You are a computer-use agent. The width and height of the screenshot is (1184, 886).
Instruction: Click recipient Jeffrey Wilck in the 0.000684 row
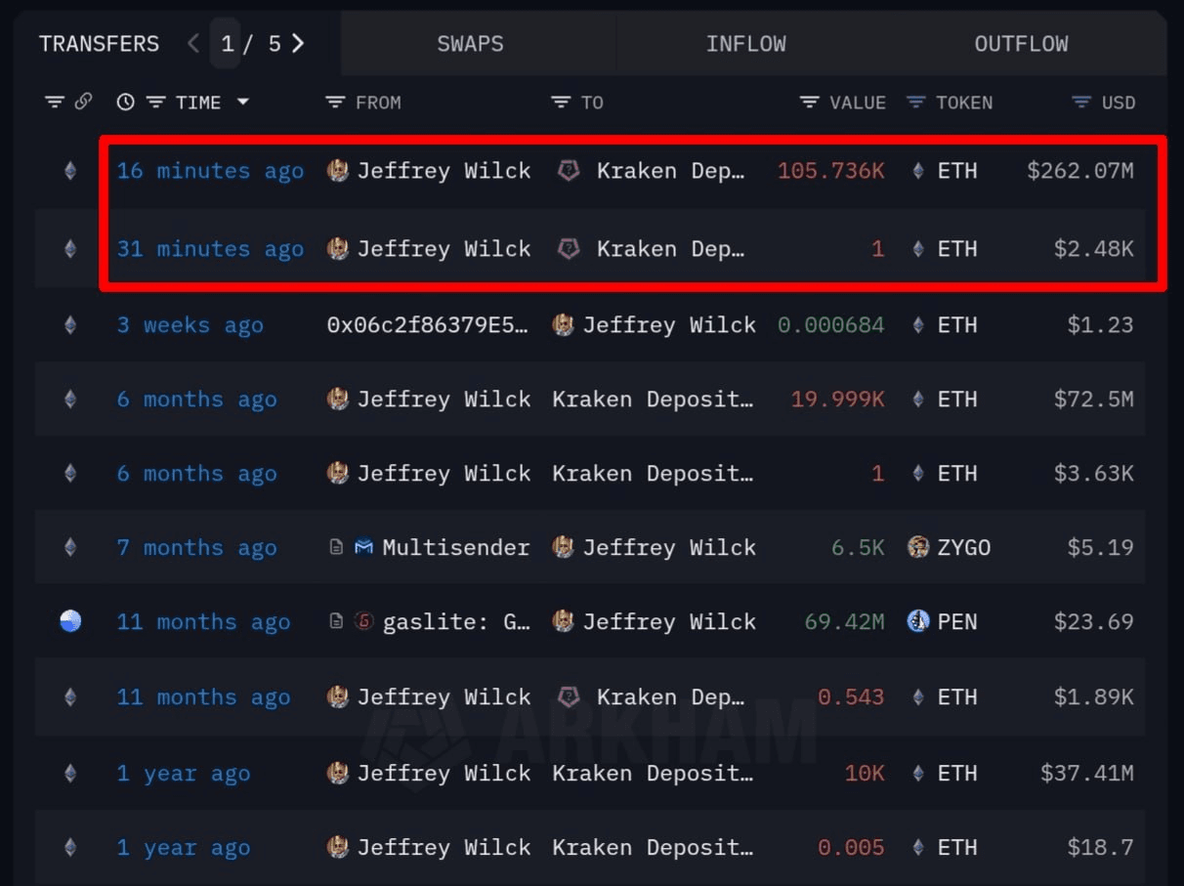[669, 325]
